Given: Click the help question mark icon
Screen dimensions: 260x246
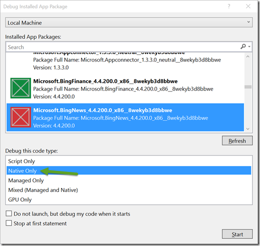Looking at the screenshot, I should [229, 6].
